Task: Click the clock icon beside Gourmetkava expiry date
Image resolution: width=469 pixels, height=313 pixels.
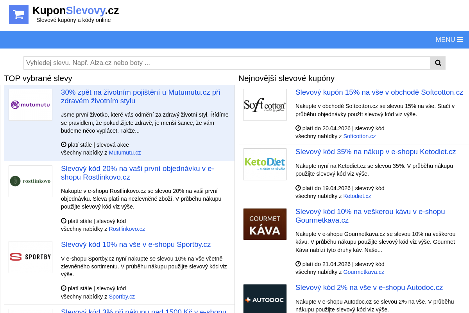Action: (x=298, y=264)
